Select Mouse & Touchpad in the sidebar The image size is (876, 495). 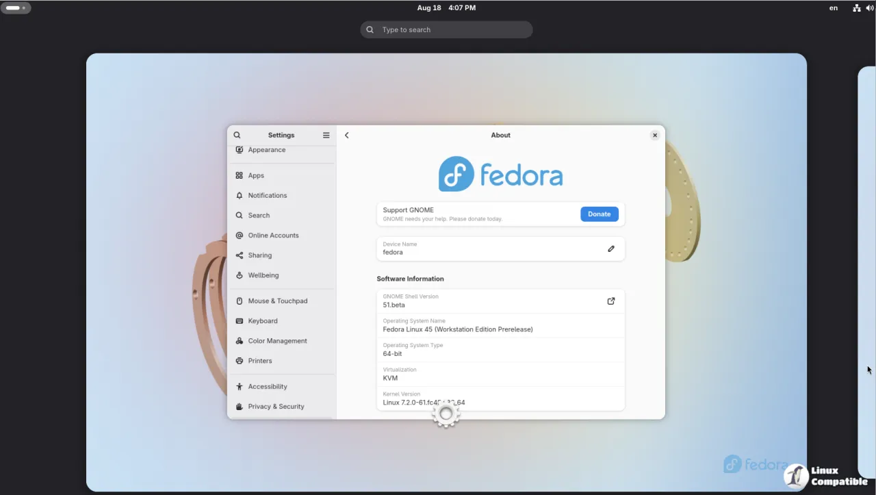click(281, 301)
